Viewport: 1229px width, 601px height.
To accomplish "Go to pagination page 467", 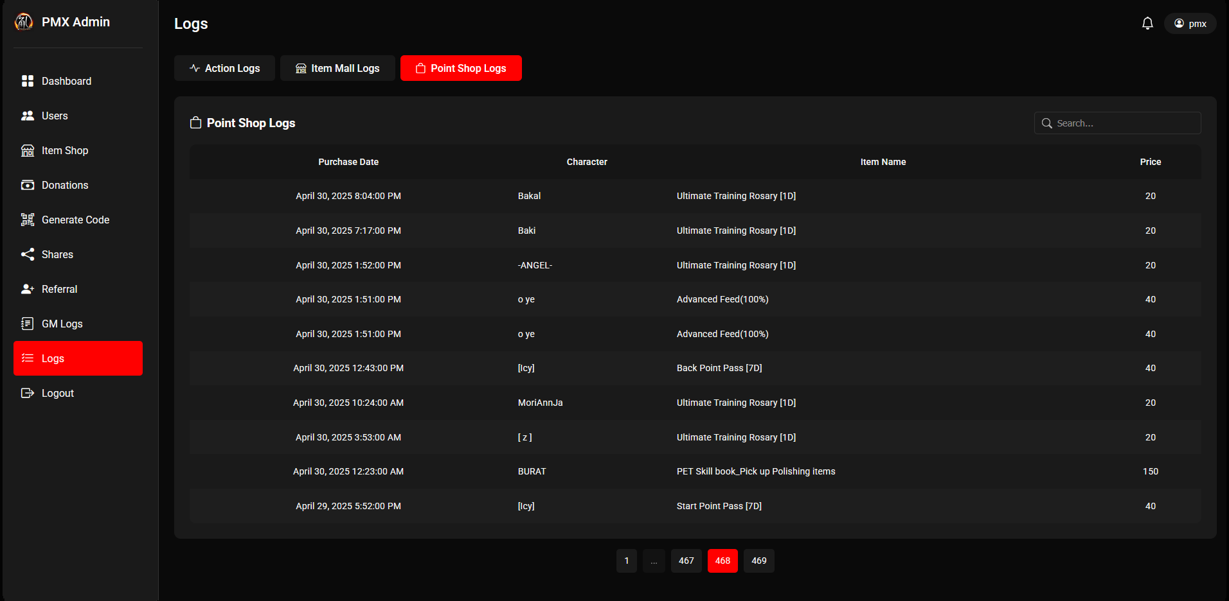I will pos(686,561).
